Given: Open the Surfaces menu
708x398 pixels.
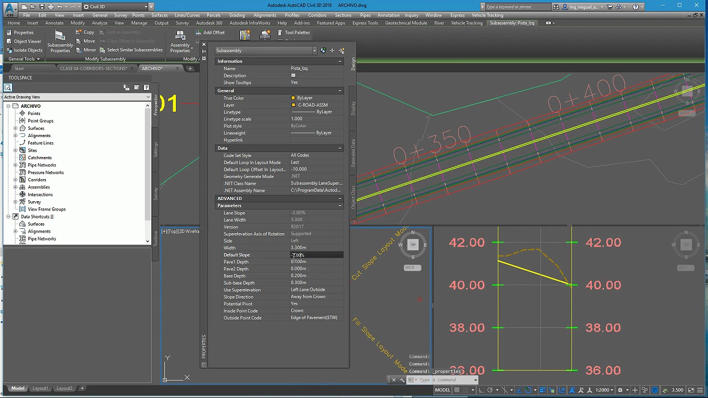Looking at the screenshot, I should tap(159, 15).
